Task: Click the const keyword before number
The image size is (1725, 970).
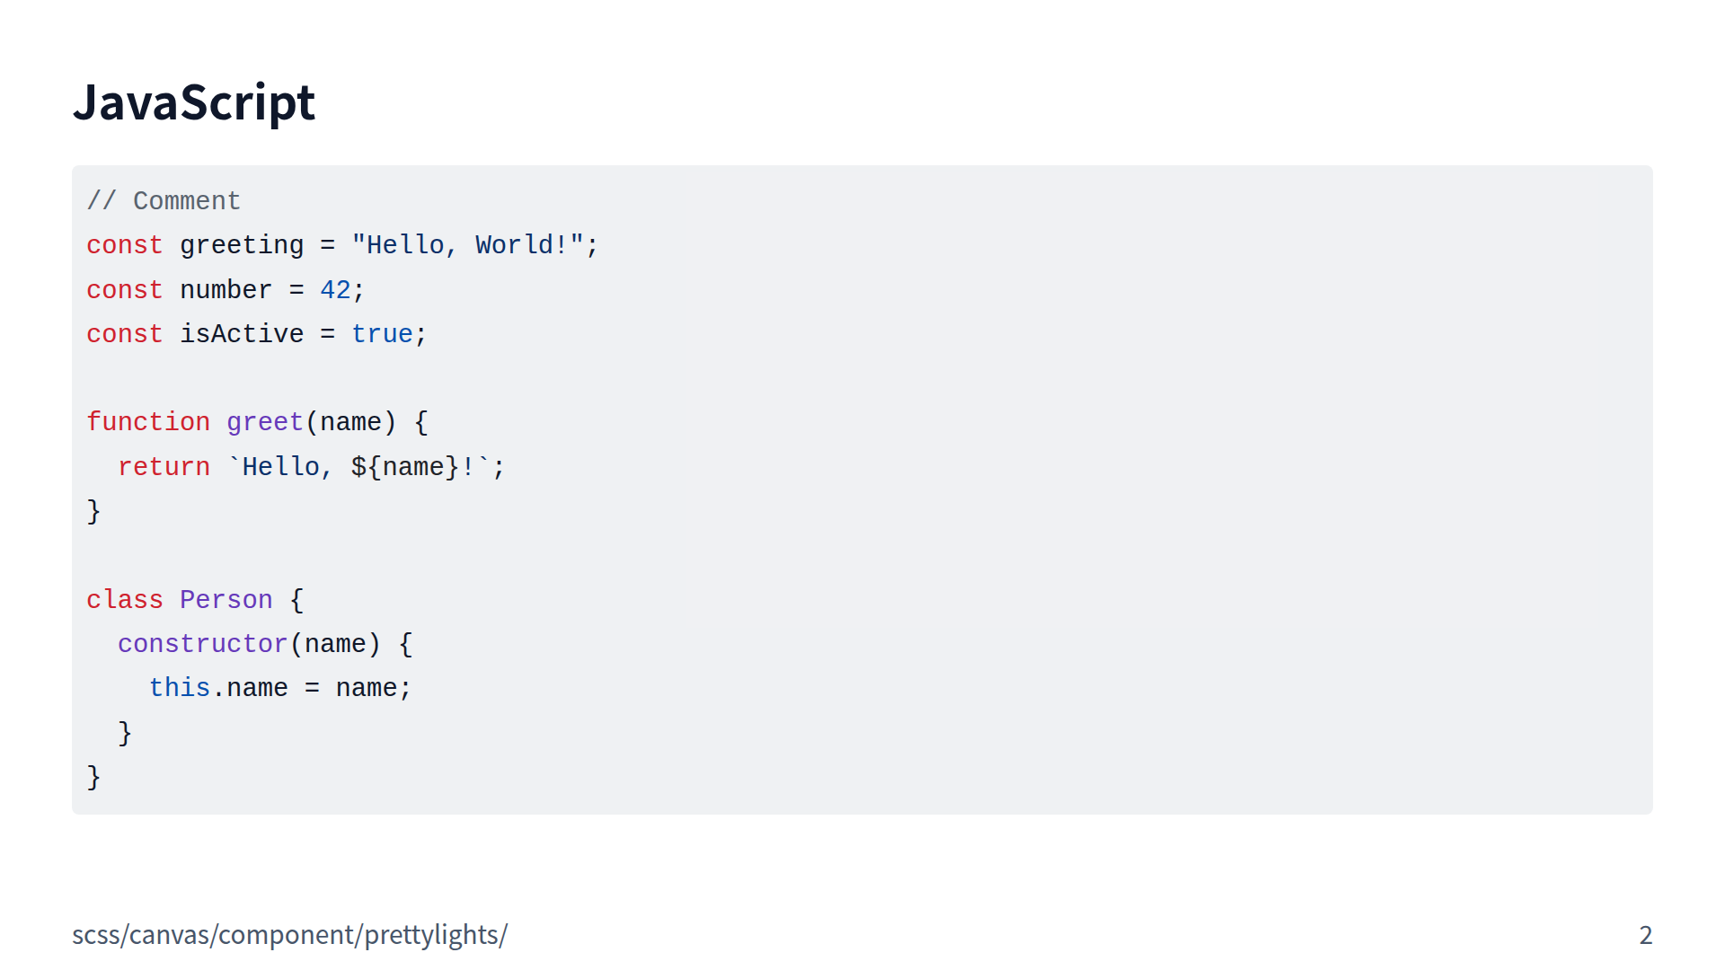Action: tap(125, 290)
